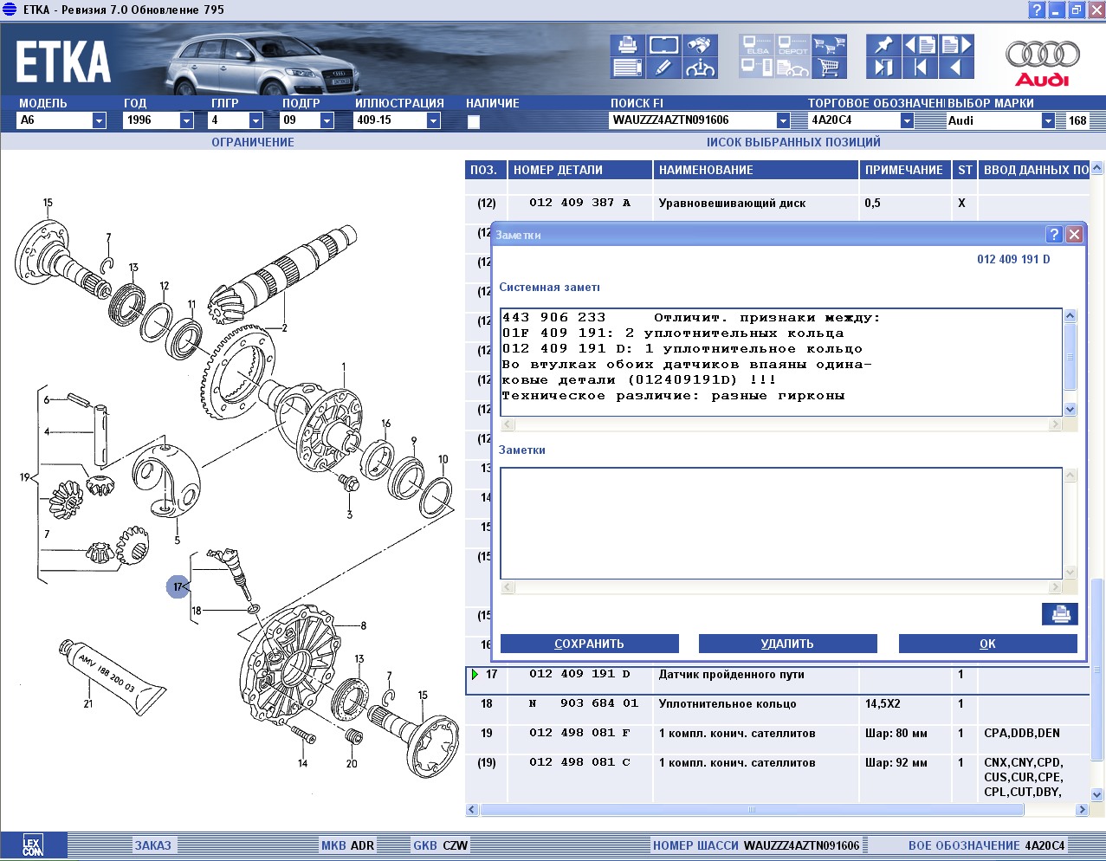
Task: Click the СОХРАНИТЬ button
Action: coord(589,644)
